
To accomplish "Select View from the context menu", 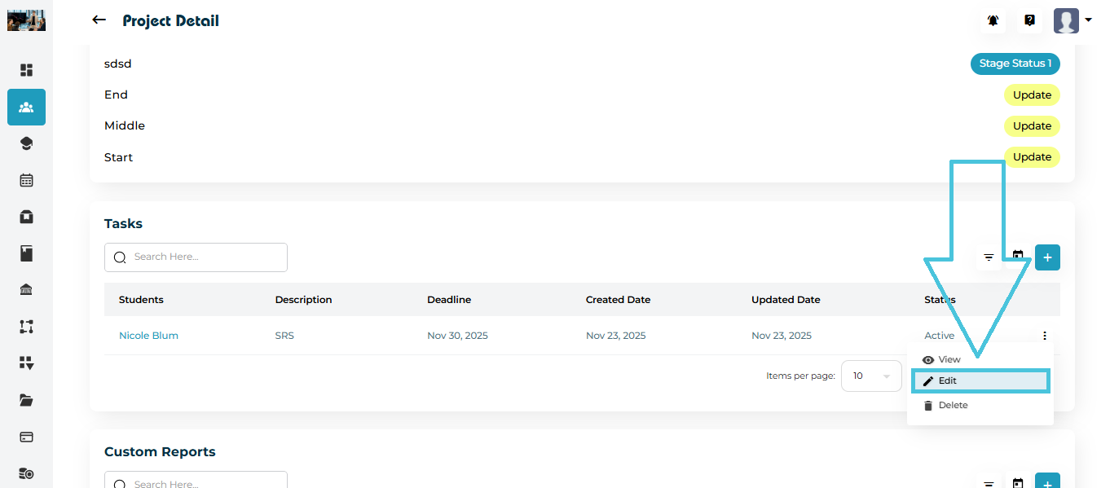I will tap(949, 359).
